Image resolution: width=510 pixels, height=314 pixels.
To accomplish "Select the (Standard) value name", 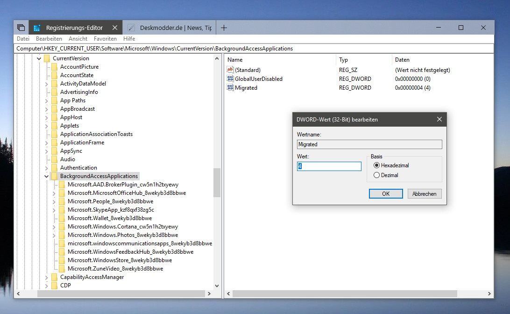I will pos(248,70).
